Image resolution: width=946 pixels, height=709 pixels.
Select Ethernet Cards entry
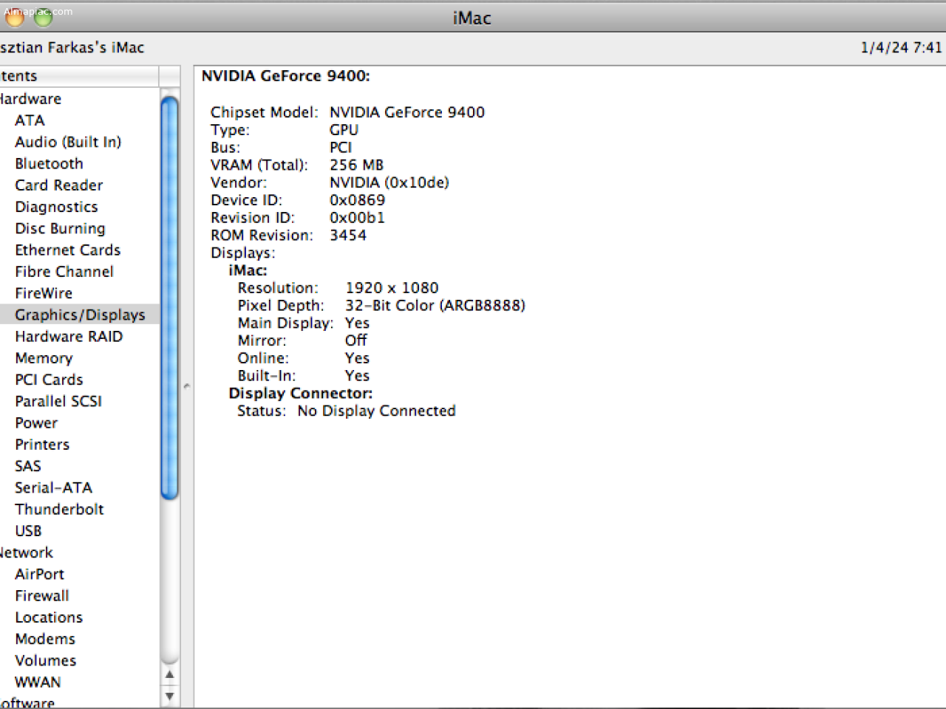(67, 250)
